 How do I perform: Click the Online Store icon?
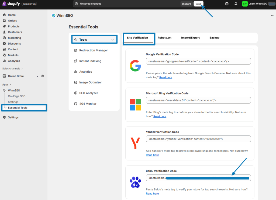(x=4, y=76)
